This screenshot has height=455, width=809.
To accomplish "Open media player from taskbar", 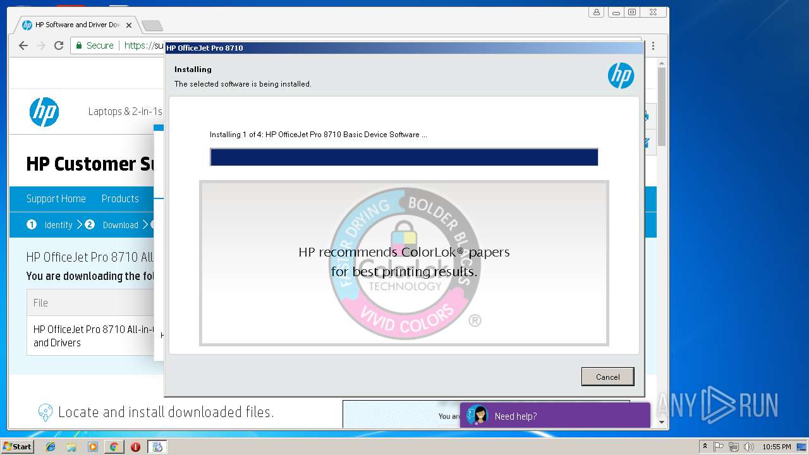I will tap(93, 447).
